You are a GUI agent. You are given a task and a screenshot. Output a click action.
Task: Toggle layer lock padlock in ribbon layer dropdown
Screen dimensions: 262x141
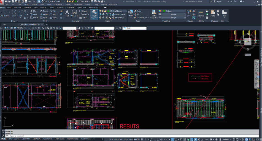[105, 11]
